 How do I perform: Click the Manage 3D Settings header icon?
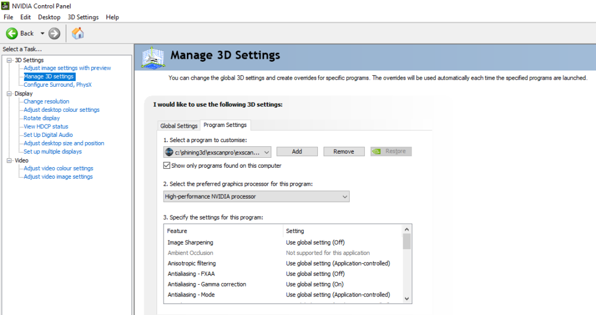coord(153,58)
